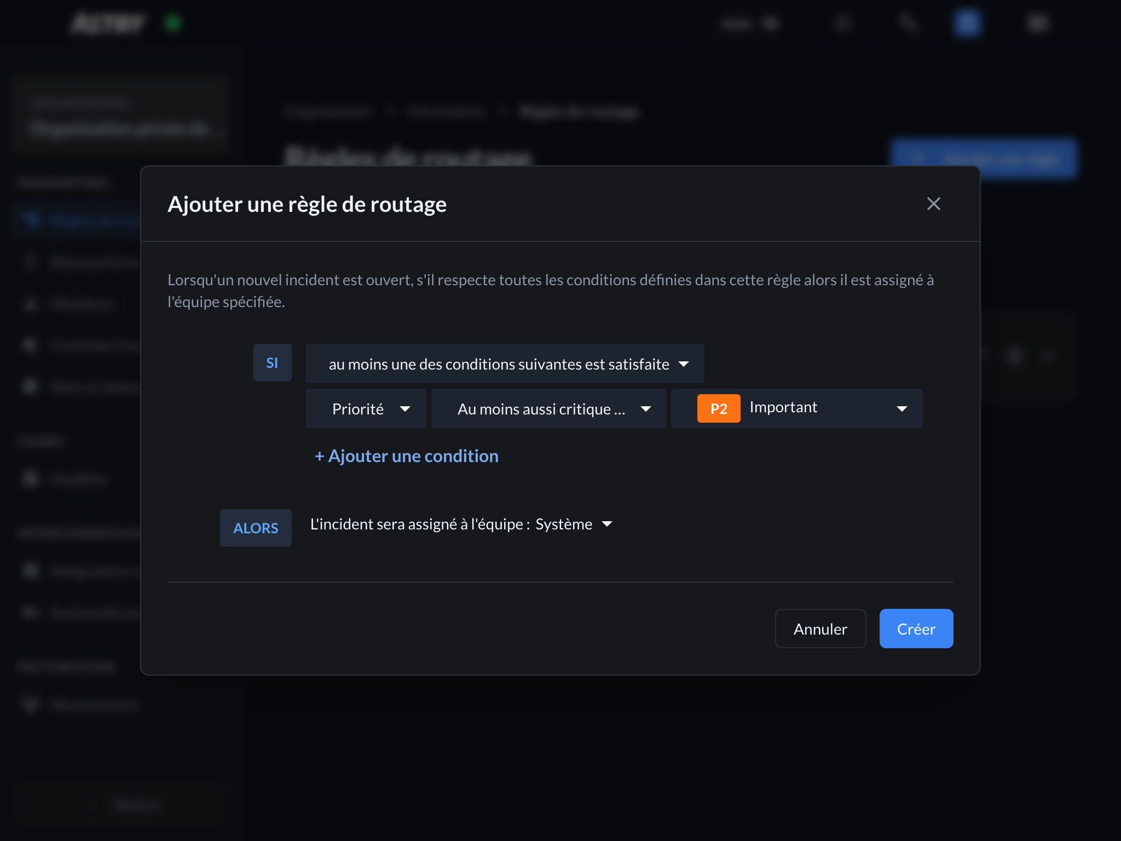The width and height of the screenshot is (1121, 841).
Task: Click '+ Ajouter une condition' link
Action: pyautogui.click(x=406, y=456)
